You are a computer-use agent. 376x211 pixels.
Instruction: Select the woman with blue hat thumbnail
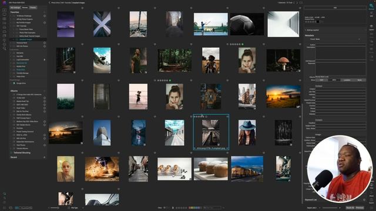[x=247, y=133]
